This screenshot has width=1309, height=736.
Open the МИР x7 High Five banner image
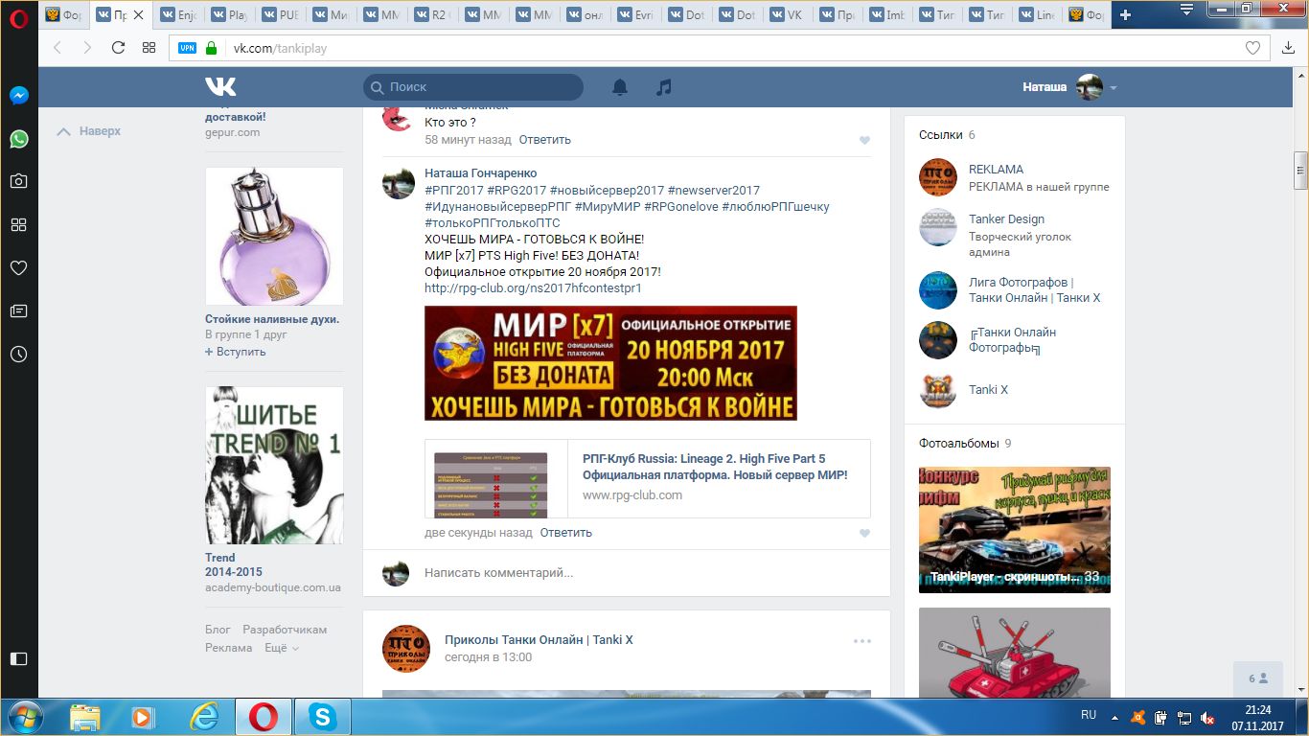coord(610,363)
